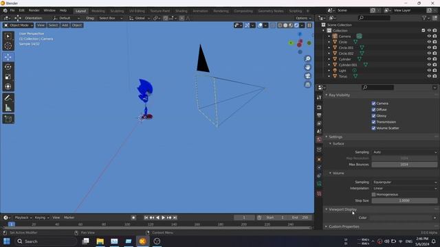This screenshot has height=247, width=440.
Task: Click the Add menu button in viewport header
Action: (65, 25)
